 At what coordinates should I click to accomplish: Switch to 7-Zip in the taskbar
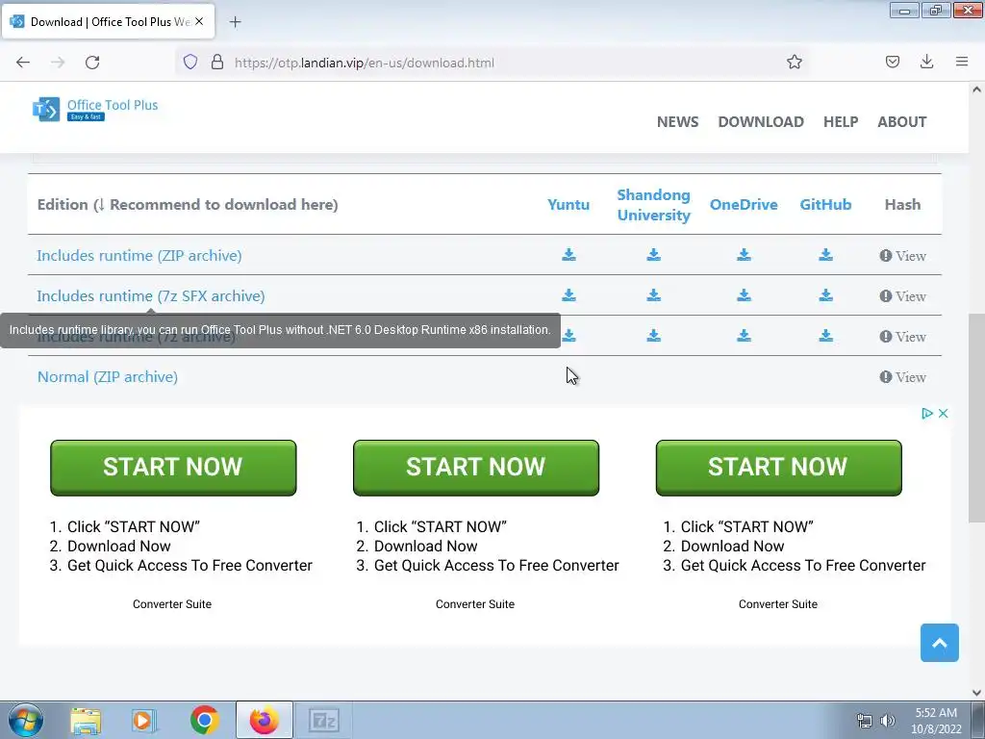pos(323,721)
